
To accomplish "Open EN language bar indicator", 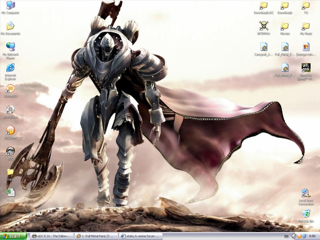I will click(286, 236).
